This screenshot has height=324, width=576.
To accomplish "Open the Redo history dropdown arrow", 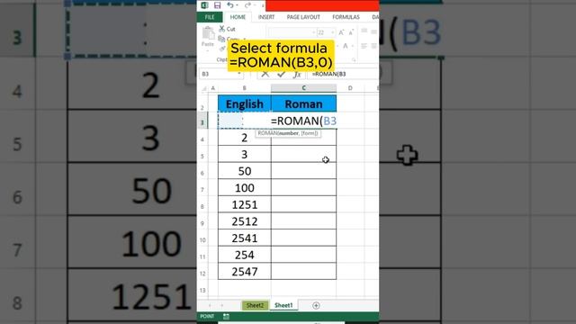I will point(255,5).
